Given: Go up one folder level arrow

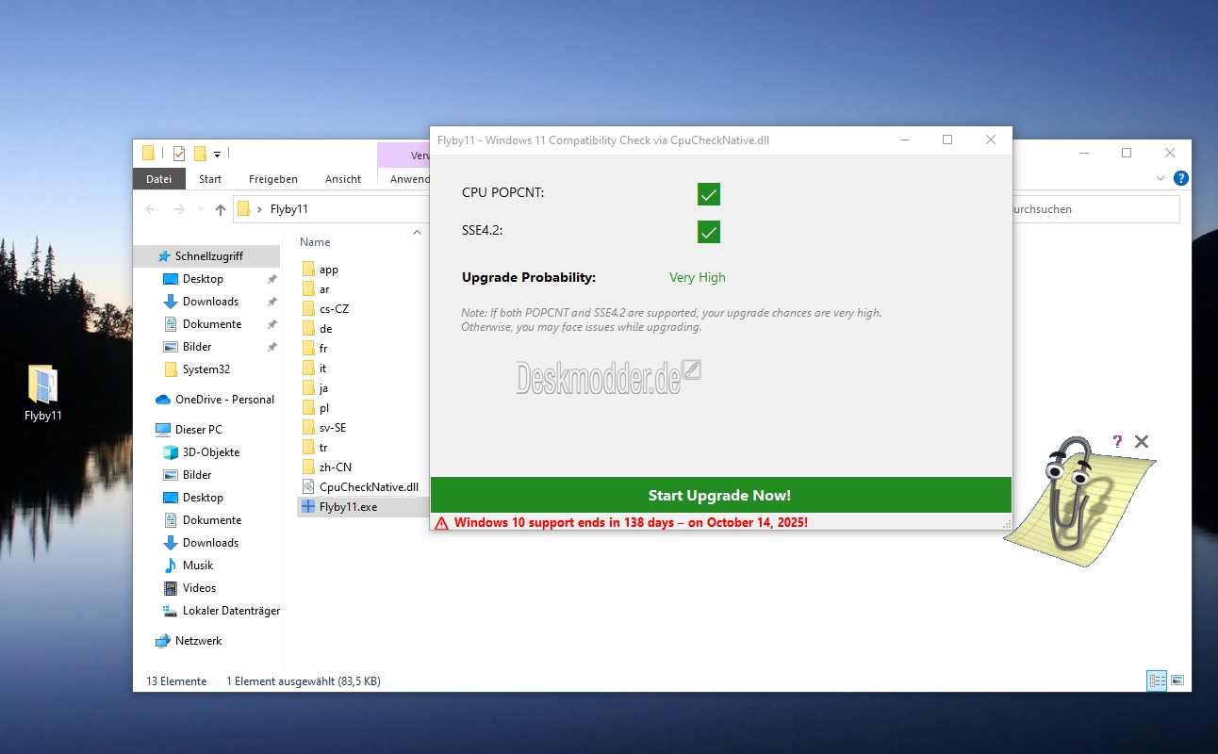Looking at the screenshot, I should tap(221, 209).
